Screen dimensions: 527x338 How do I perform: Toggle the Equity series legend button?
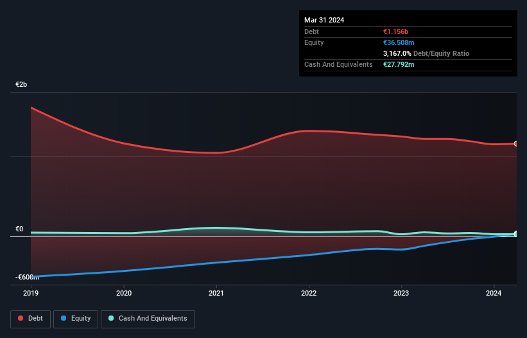point(76,319)
